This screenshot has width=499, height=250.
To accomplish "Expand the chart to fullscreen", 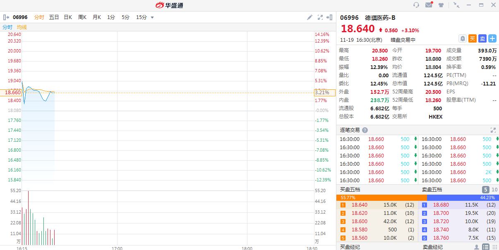I will (320, 17).
